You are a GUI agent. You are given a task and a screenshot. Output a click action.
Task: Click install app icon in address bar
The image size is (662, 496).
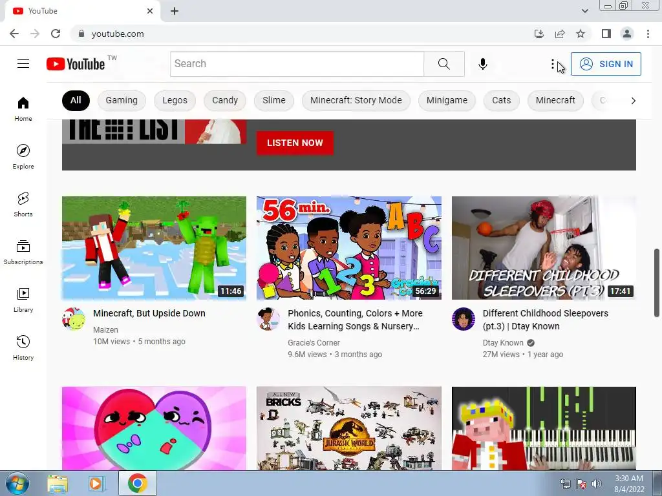539,34
